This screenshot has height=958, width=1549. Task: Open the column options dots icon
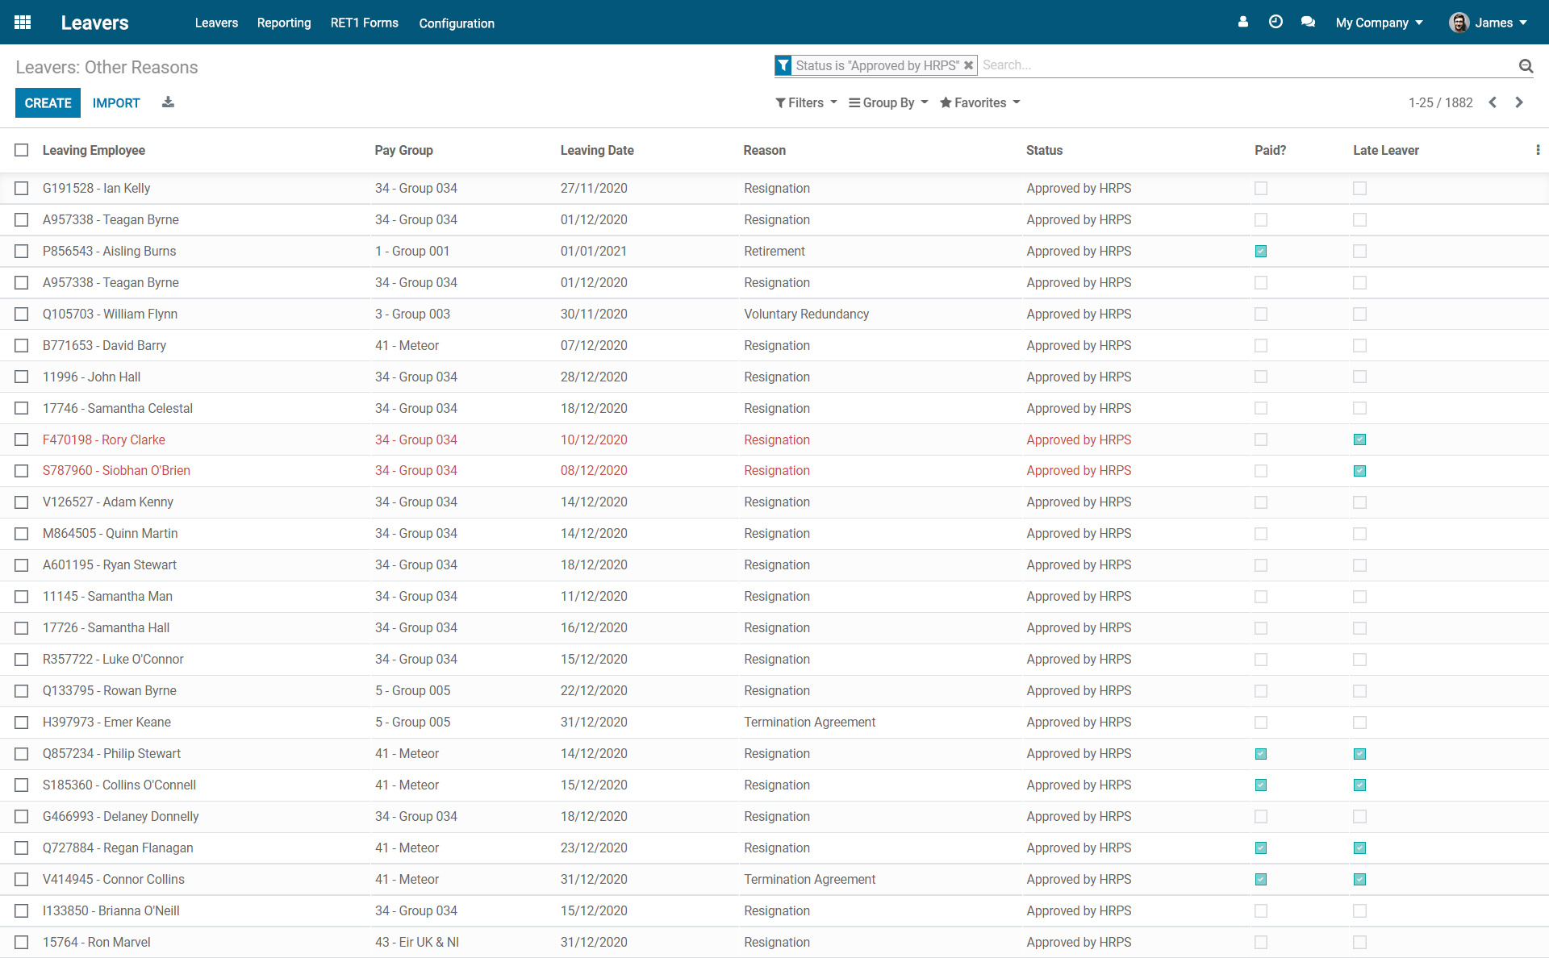1539,150
